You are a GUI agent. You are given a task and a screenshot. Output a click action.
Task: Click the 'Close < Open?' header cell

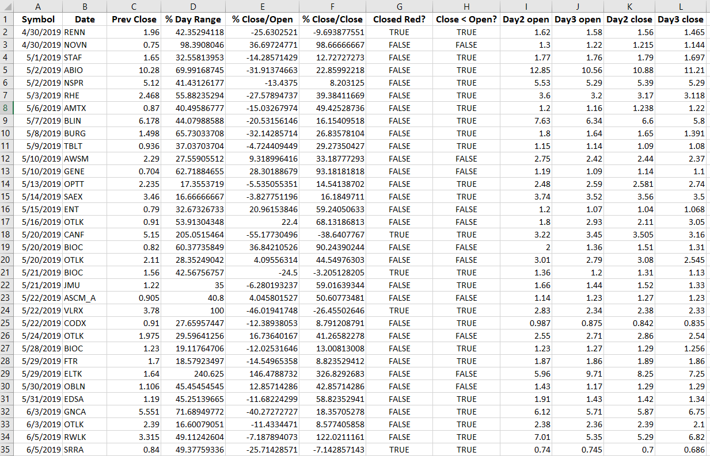click(x=466, y=20)
